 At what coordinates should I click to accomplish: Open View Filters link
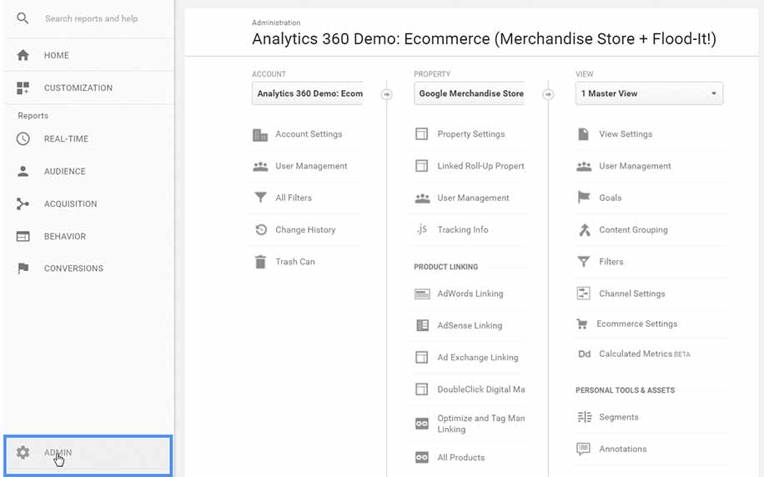click(611, 262)
